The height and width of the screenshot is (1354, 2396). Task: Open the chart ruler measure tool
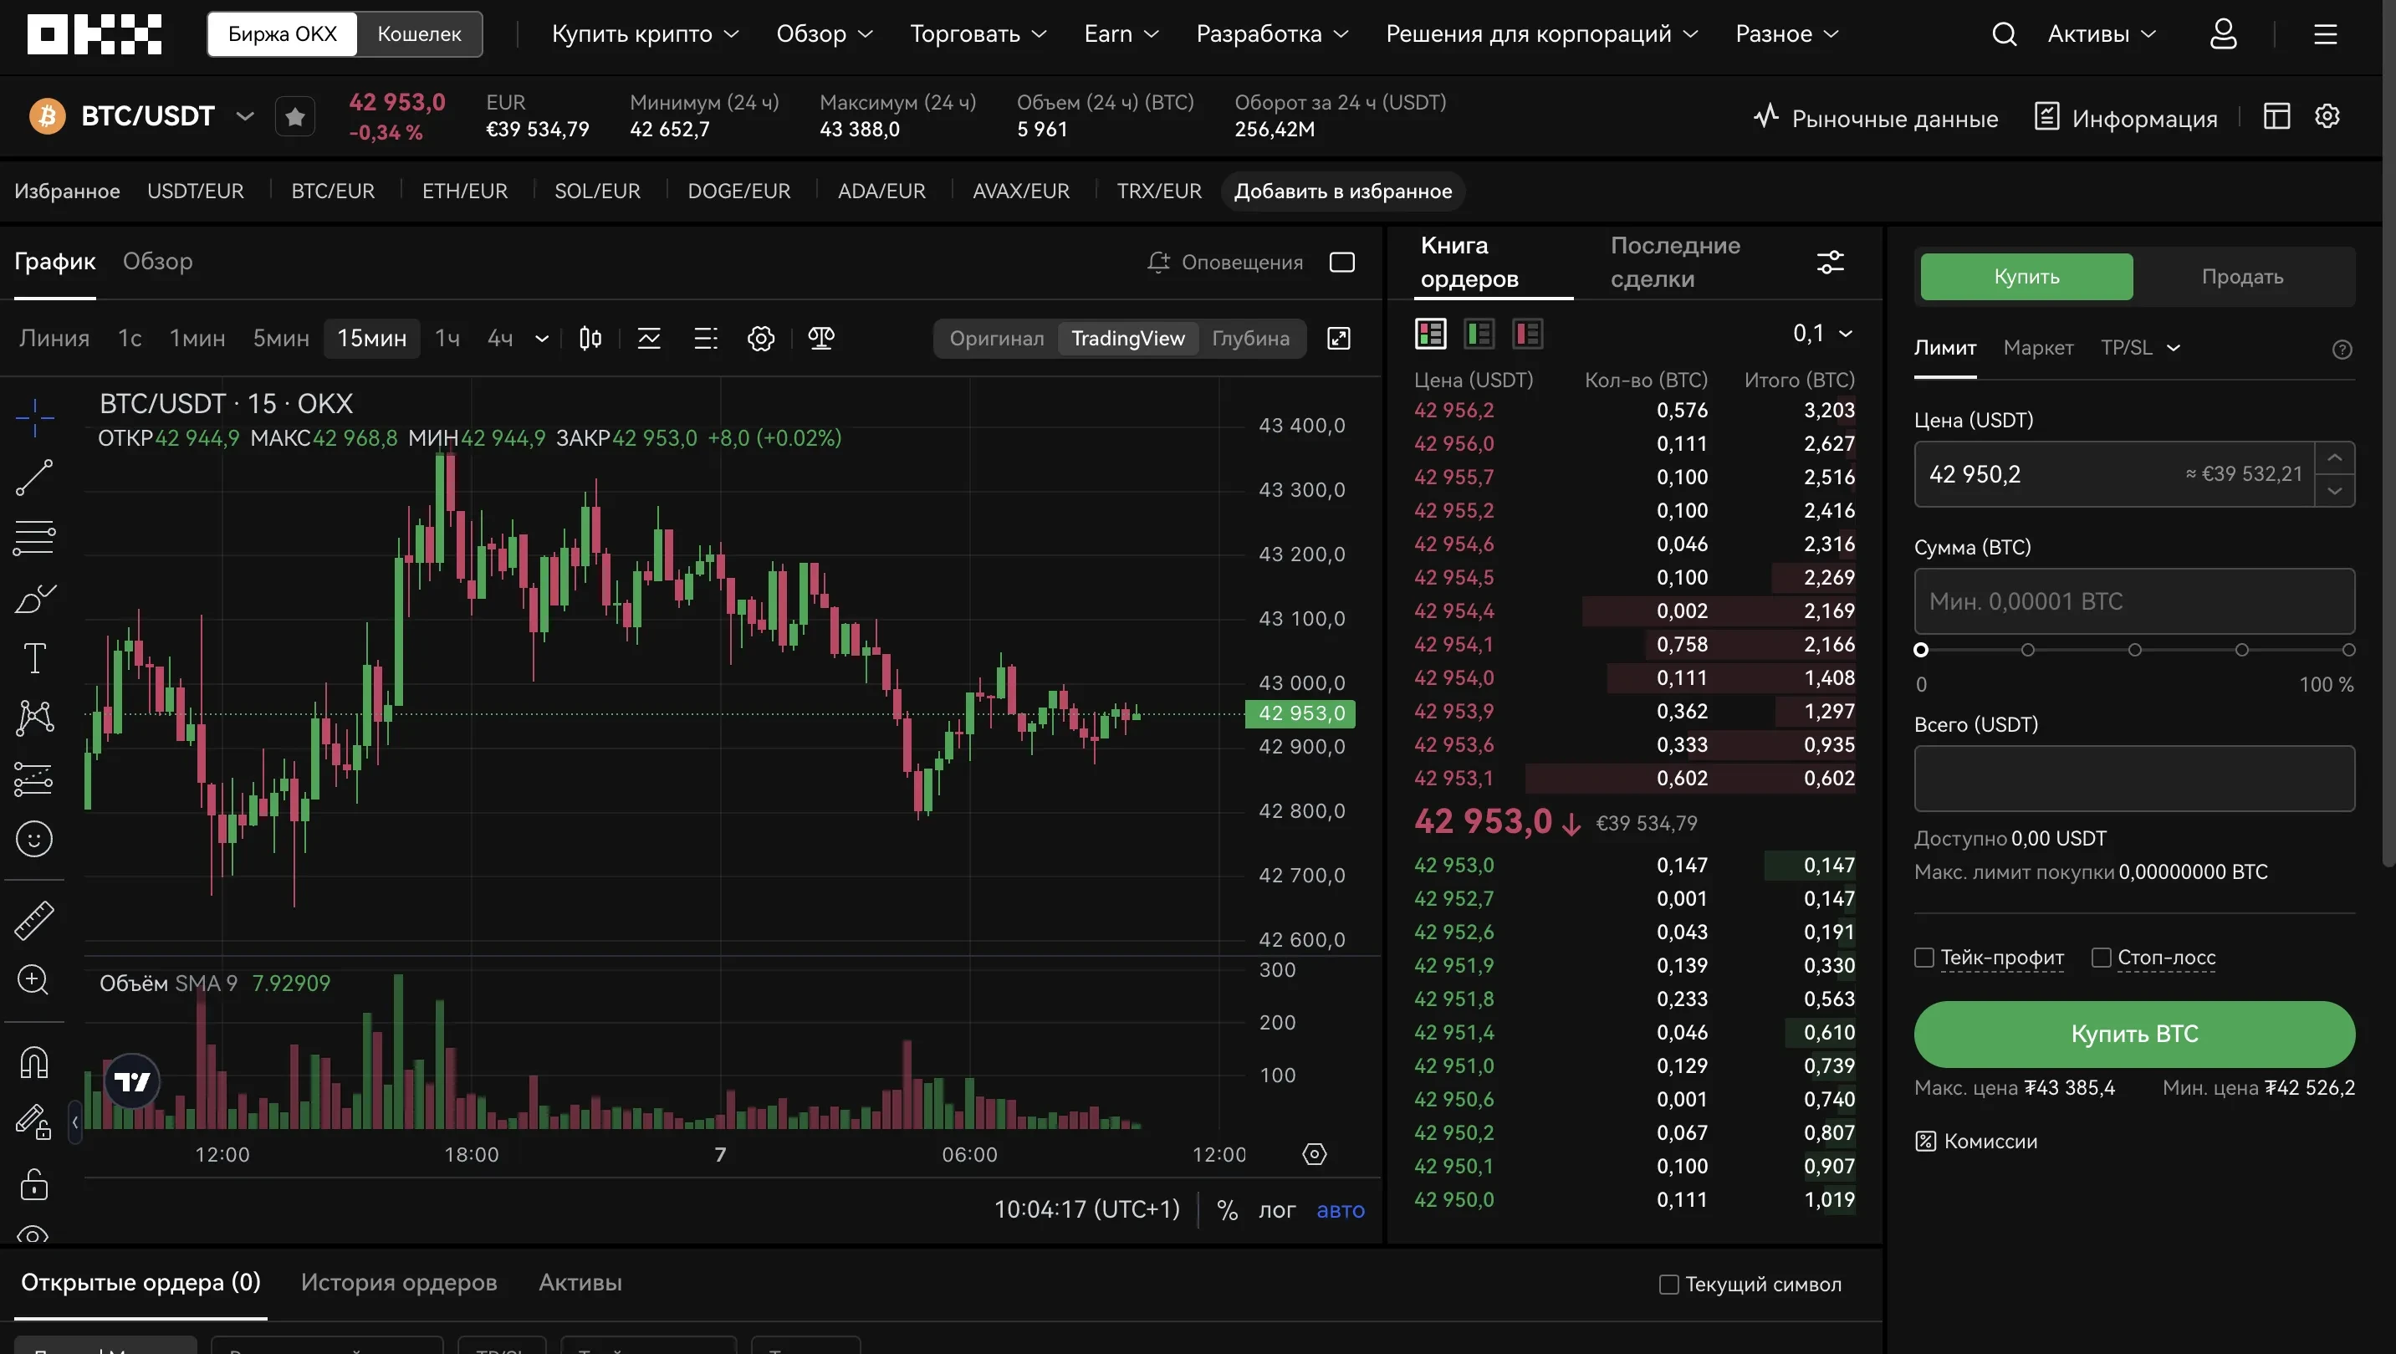click(x=34, y=919)
